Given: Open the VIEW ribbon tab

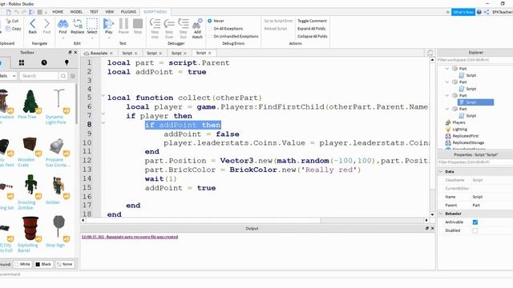Looking at the screenshot, I should click(x=110, y=12).
